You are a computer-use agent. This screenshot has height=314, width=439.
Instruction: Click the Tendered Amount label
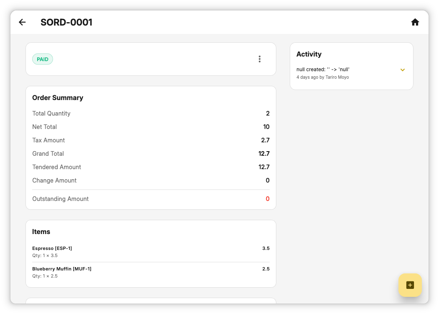point(56,167)
